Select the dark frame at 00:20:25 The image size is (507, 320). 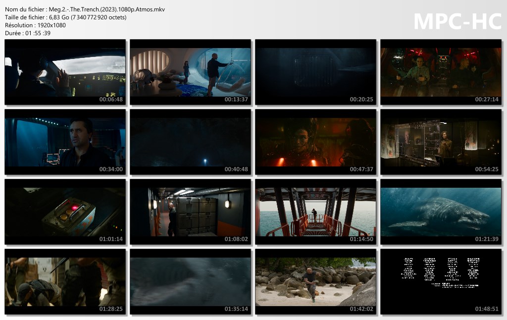[315, 72]
